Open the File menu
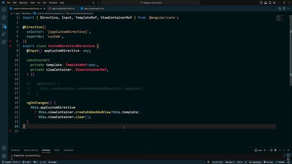 9,3
